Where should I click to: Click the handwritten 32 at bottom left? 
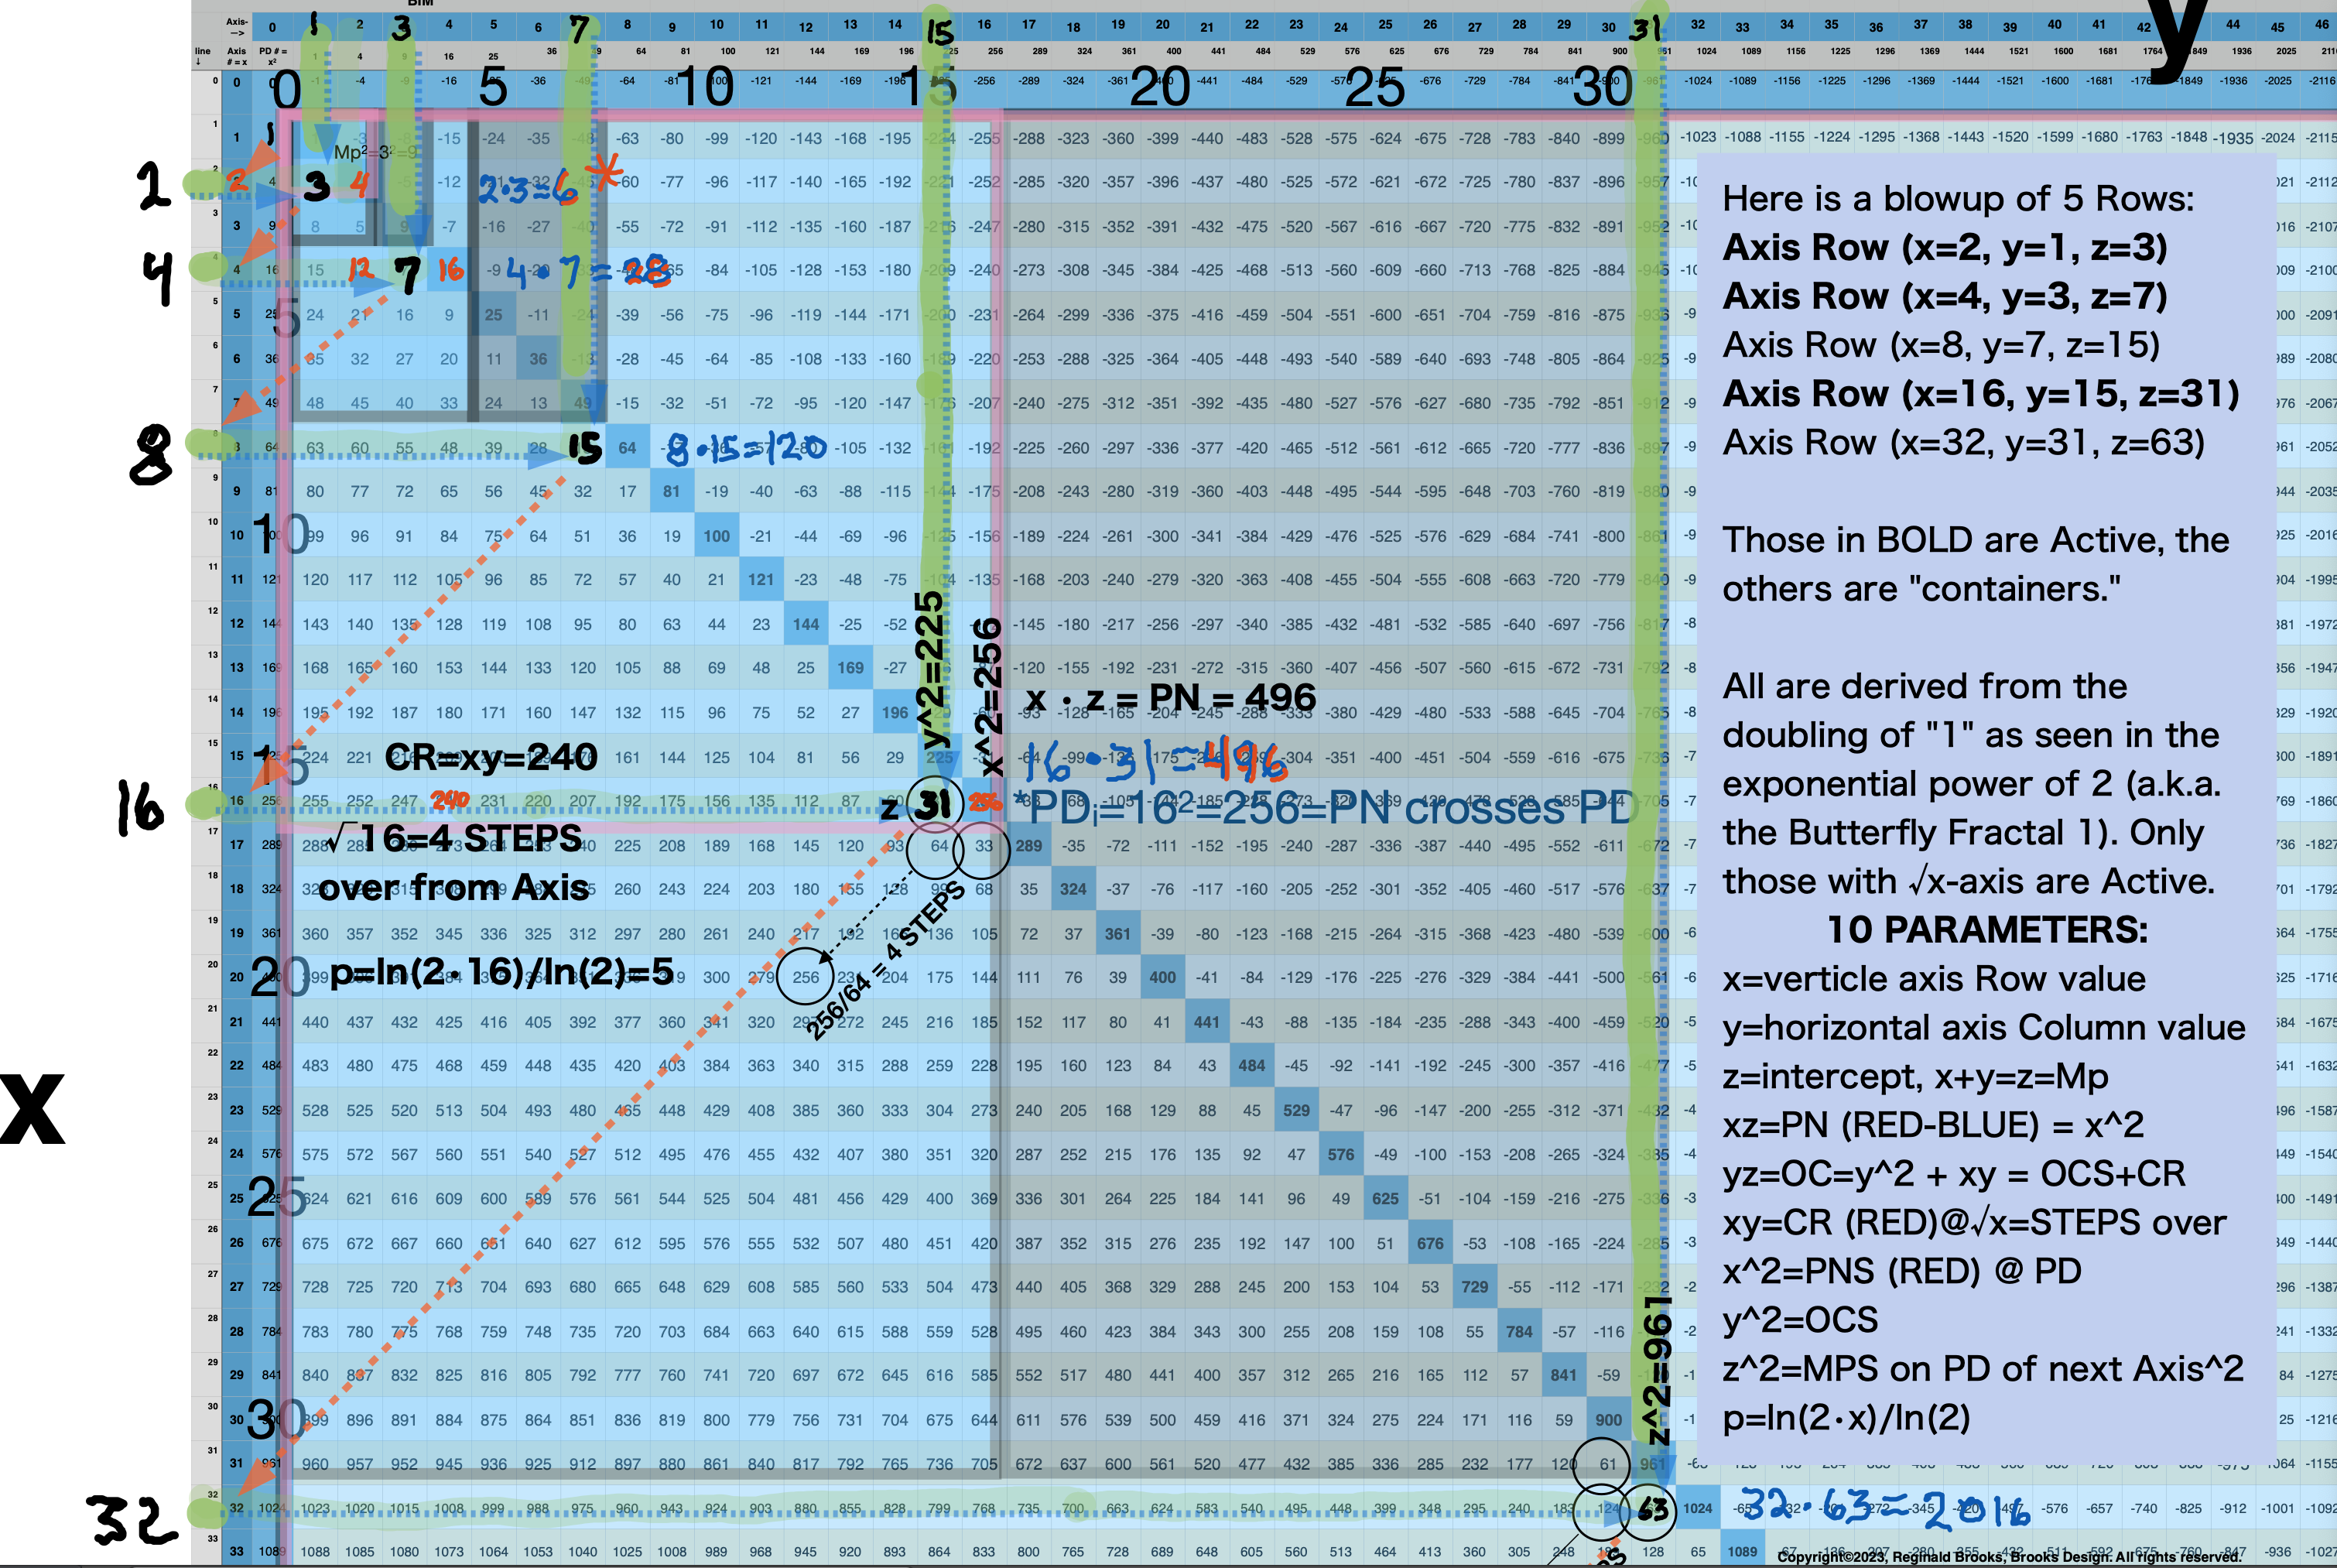coord(132,1519)
